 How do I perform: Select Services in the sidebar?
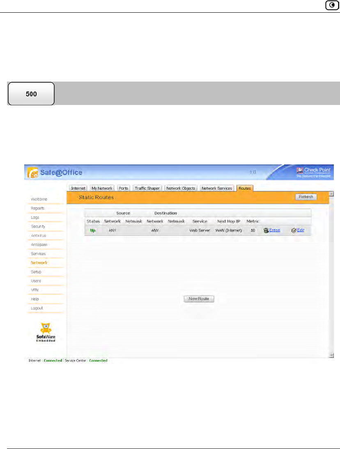tap(38, 254)
